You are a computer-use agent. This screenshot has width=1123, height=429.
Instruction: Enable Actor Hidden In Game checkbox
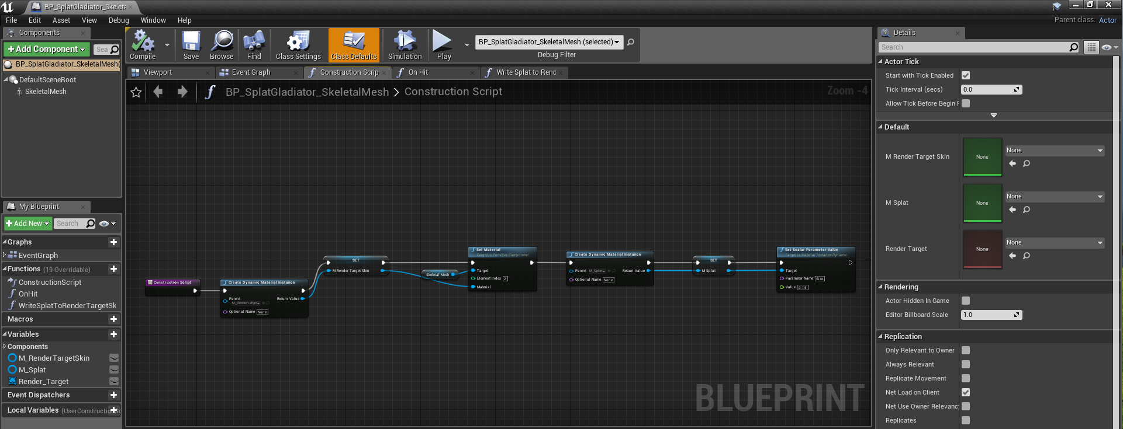point(966,301)
